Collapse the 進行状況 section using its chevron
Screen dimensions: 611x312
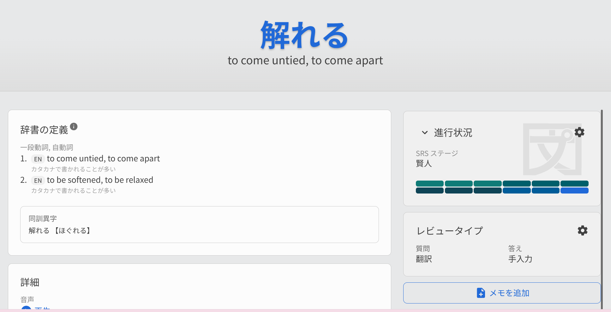pyautogui.click(x=425, y=133)
